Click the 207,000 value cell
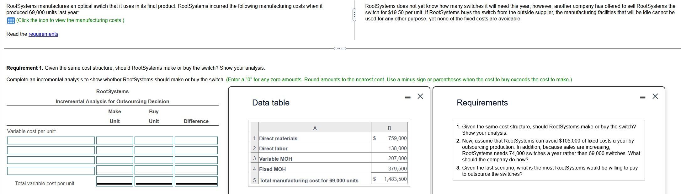The image size is (681, 194). tap(390, 159)
